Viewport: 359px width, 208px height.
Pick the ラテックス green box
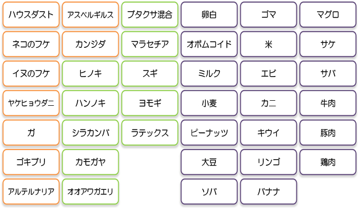click(x=150, y=132)
